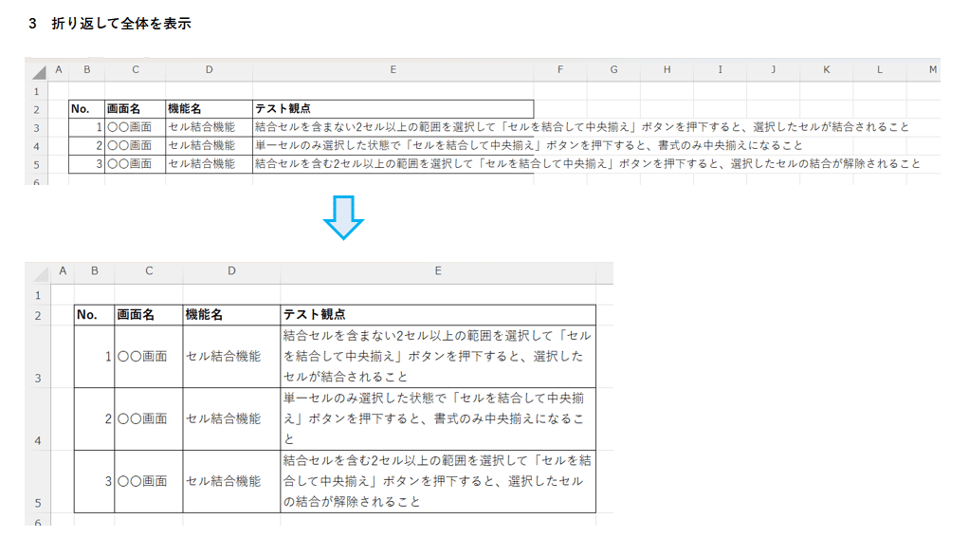
Task: Click the No. '3' cell in the lower wrapped sheet
Action: [x=95, y=482]
